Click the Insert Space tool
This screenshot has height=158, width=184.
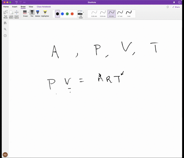16,14
